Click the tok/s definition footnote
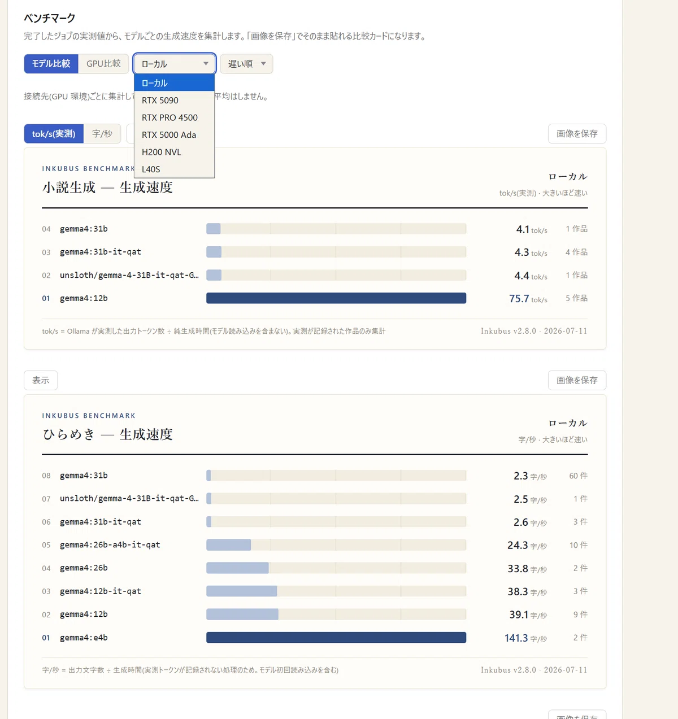Image resolution: width=678 pixels, height=719 pixels. [x=214, y=331]
